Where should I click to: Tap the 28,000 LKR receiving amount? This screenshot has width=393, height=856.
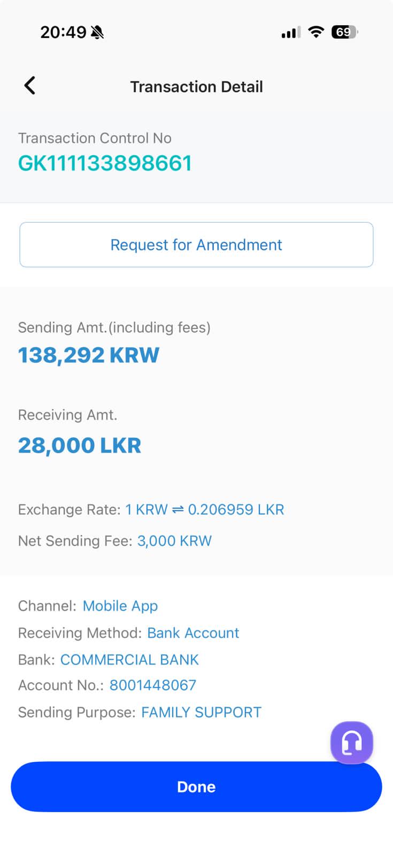click(80, 445)
